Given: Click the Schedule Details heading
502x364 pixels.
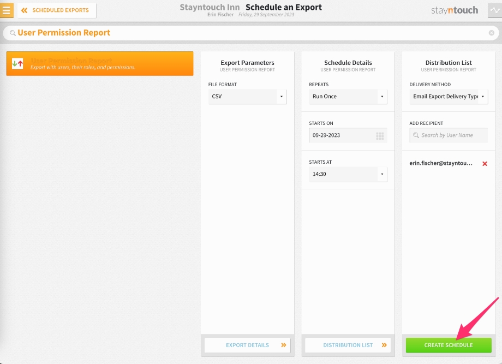Looking at the screenshot, I should 348,63.
